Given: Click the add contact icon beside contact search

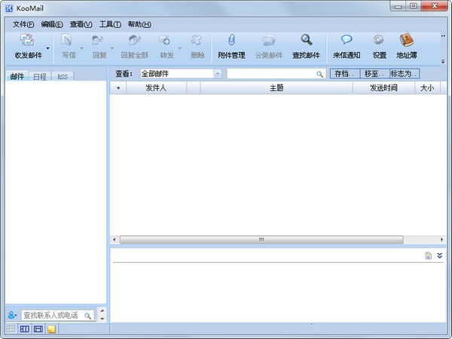Looking at the screenshot, I should click(12, 315).
